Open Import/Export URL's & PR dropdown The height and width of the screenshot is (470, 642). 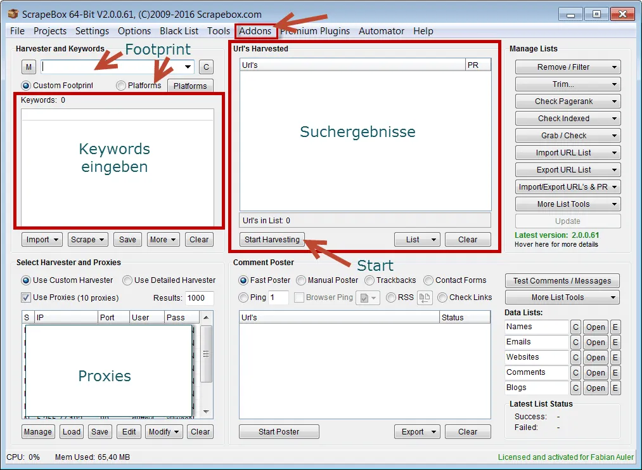coord(568,187)
